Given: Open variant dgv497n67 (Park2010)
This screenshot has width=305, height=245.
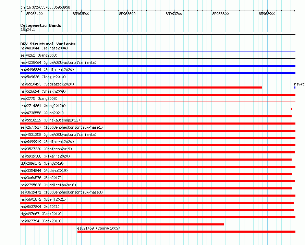Looking at the screenshot, I should click(x=41, y=214).
